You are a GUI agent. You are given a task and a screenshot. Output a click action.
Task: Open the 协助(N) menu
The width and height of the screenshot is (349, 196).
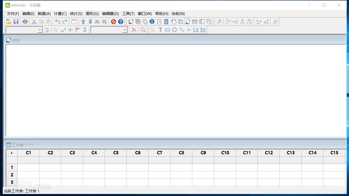point(178,14)
